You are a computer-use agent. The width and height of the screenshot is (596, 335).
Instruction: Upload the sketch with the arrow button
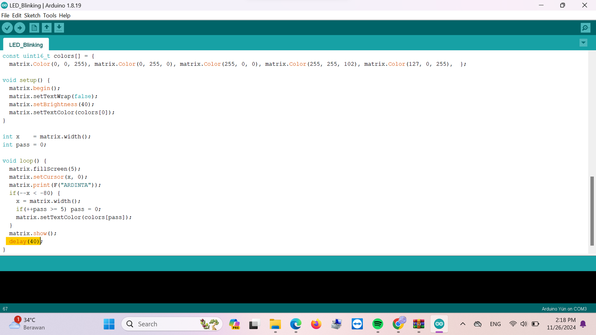coord(20,28)
